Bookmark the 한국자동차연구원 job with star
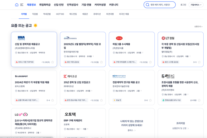The image size is (207, 138). click(x=101, y=62)
